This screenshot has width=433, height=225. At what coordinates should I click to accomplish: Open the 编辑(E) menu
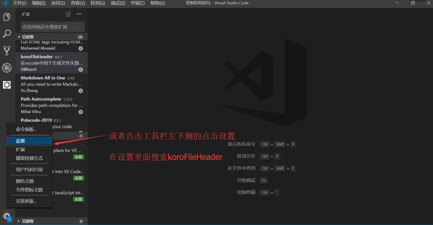tap(39, 3)
